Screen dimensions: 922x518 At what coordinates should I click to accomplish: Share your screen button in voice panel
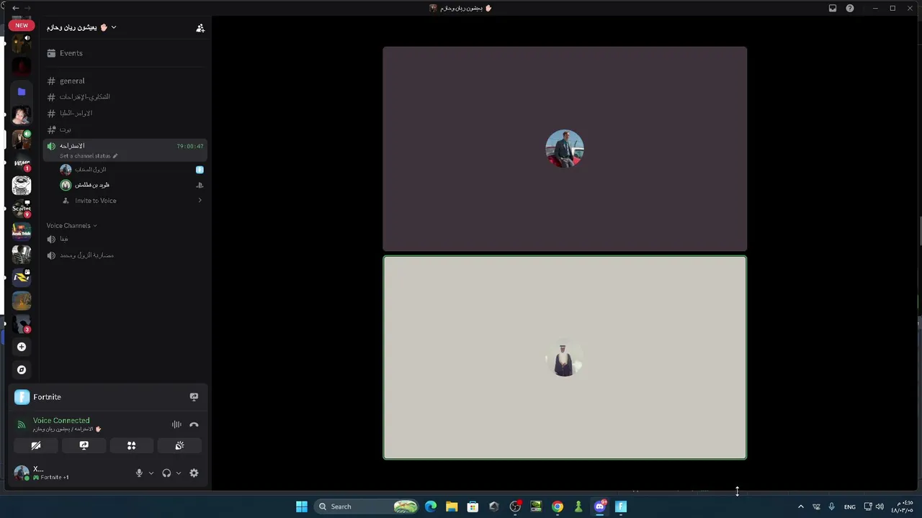pos(84,445)
